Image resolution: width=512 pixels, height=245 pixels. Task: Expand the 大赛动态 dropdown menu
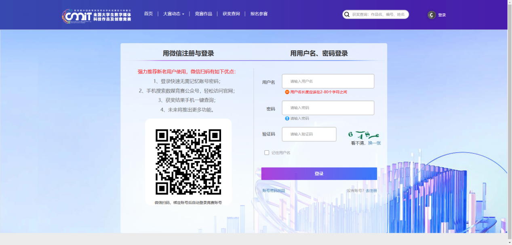tap(174, 14)
